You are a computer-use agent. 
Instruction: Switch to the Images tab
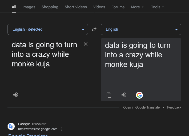(x=29, y=7)
